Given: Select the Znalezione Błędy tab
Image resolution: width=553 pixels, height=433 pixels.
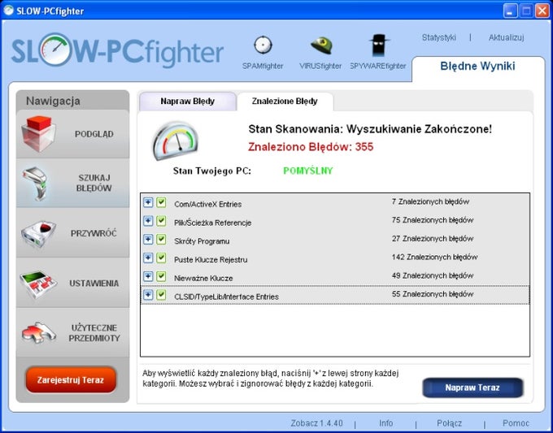Looking at the screenshot, I should [x=285, y=102].
